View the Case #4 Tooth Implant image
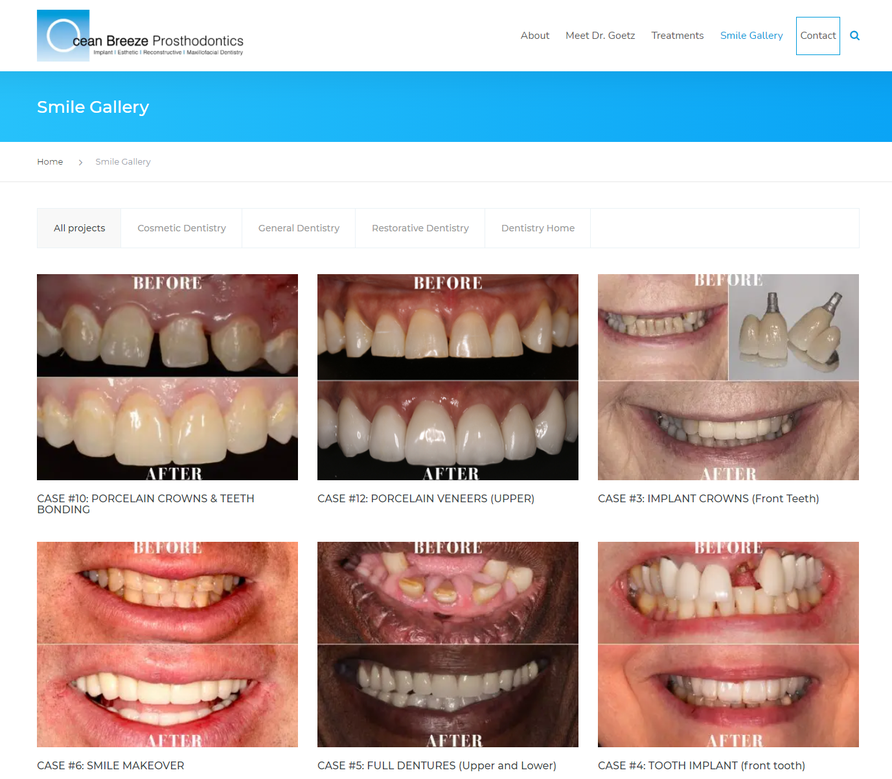Image resolution: width=892 pixels, height=779 pixels. coord(728,644)
